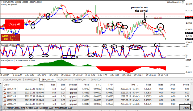Image resolution: width=193 pixels, height=111 pixels.
Task: Switch to the DOLLAR_INDX,M1 chart tab
Action: point(12,80)
